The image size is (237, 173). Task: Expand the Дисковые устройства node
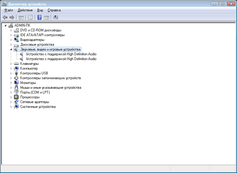point(11,45)
